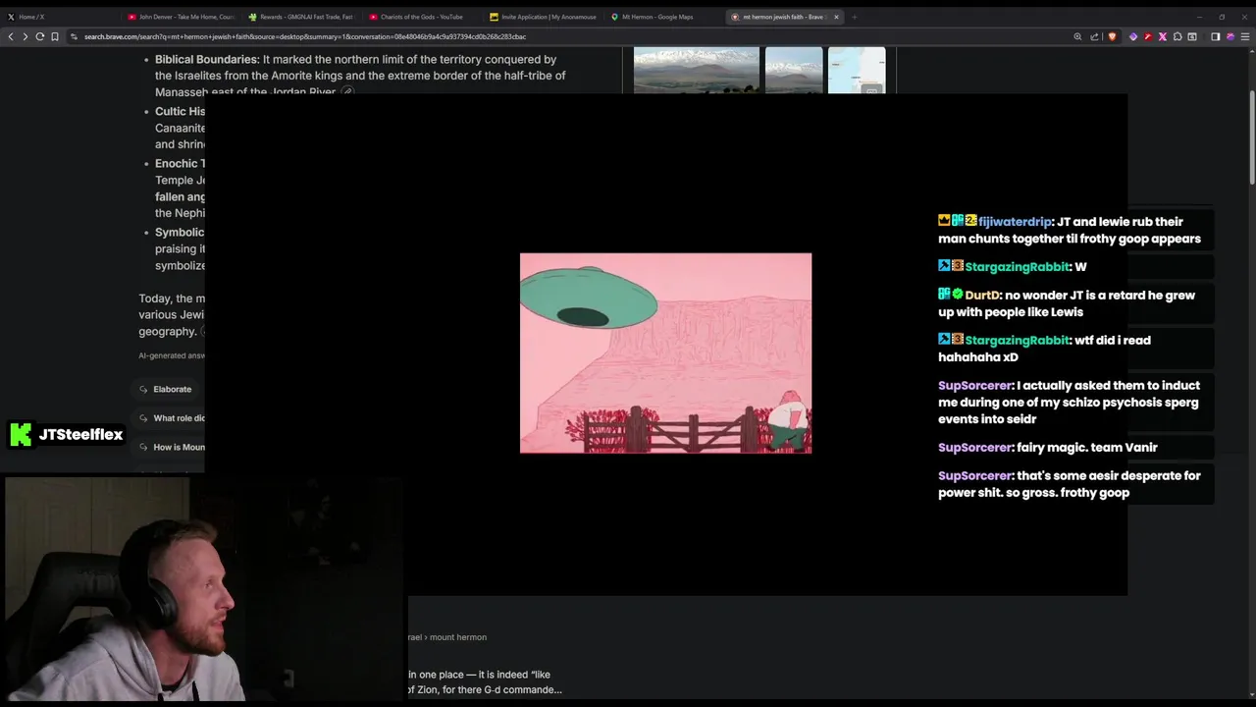The height and width of the screenshot is (707, 1256).
Task: Click the DurtD chat username
Action: 982,295
